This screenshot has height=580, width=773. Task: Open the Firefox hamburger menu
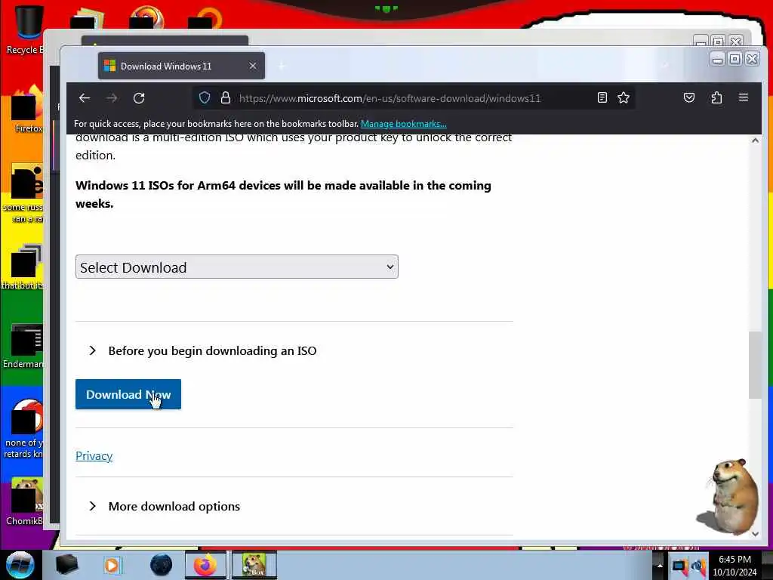click(744, 97)
